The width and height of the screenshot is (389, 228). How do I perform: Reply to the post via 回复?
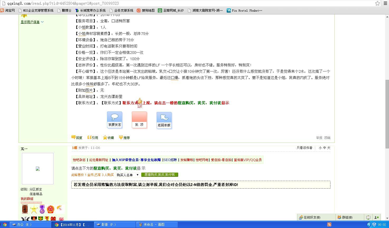click(x=77, y=138)
